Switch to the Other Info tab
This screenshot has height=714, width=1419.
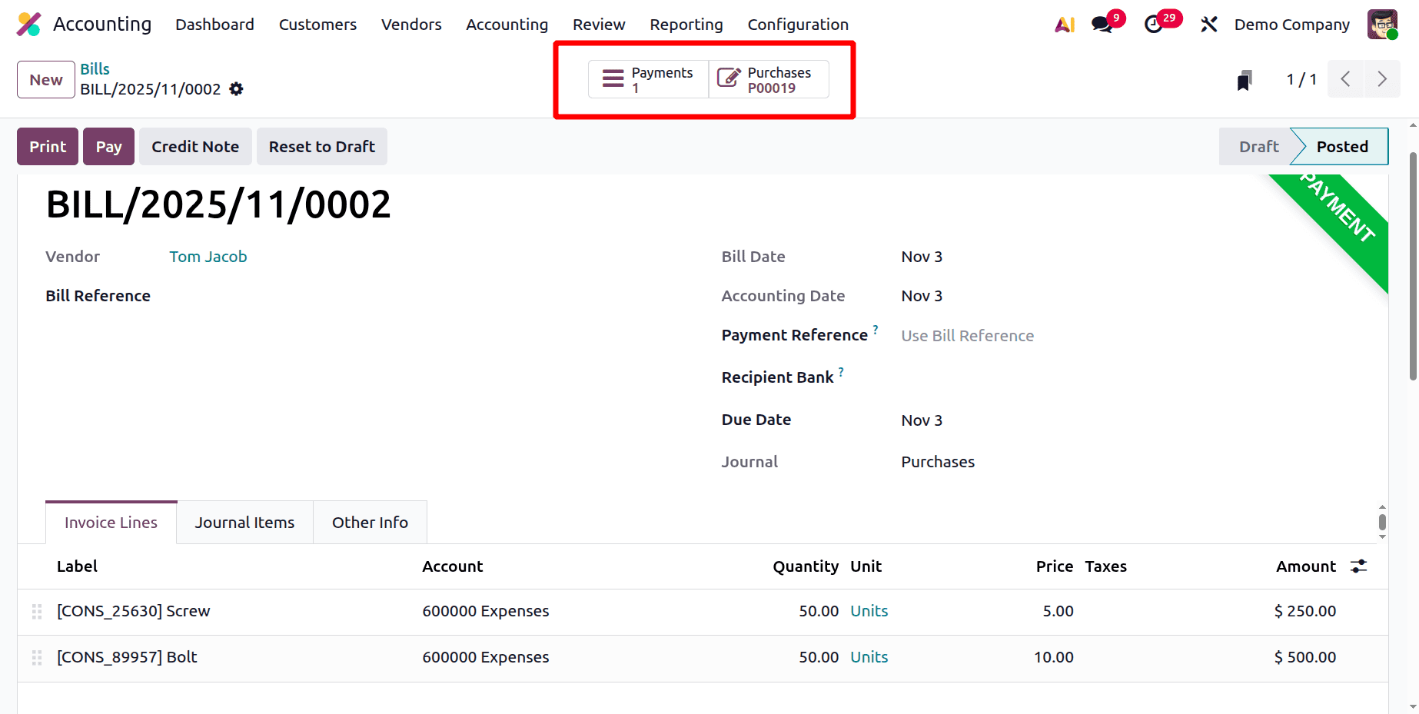click(x=370, y=522)
